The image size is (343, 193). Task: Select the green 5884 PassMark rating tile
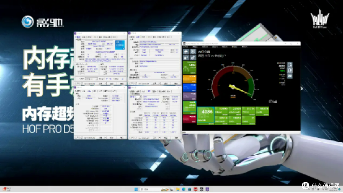click(189, 68)
